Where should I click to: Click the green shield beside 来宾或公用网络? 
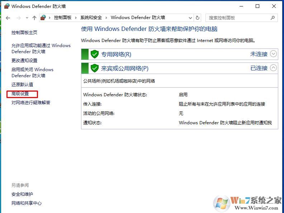[x=95, y=68]
